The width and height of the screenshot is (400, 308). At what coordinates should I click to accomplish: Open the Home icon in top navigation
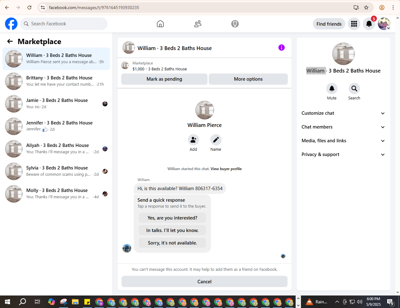(x=160, y=24)
